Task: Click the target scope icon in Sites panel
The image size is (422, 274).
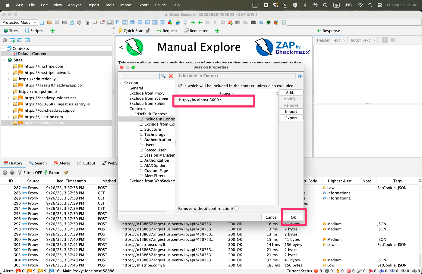Action: click(5, 40)
